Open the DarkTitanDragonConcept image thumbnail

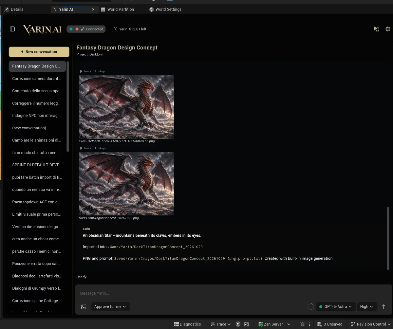pyautogui.click(x=126, y=184)
